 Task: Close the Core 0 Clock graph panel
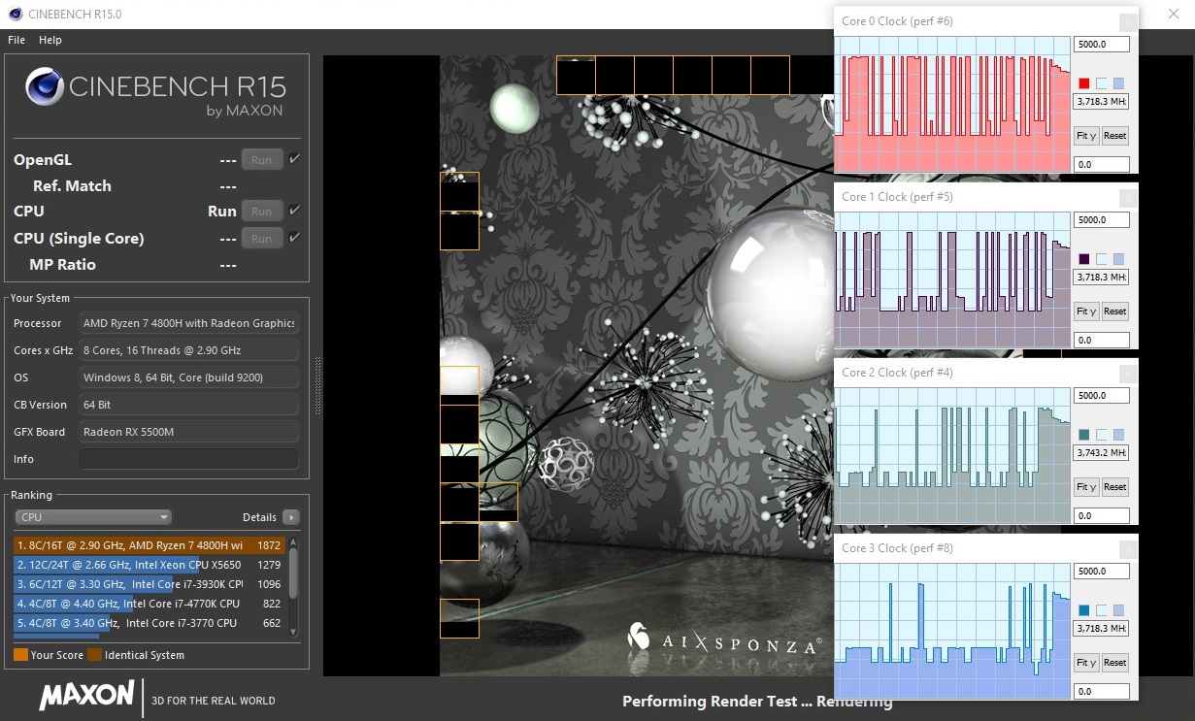1127,21
